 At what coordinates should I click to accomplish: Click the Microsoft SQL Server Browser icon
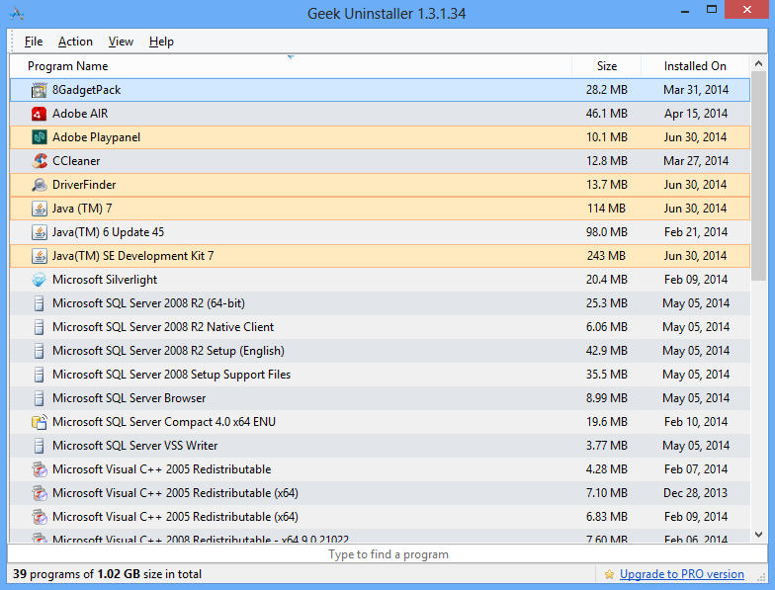[40, 398]
